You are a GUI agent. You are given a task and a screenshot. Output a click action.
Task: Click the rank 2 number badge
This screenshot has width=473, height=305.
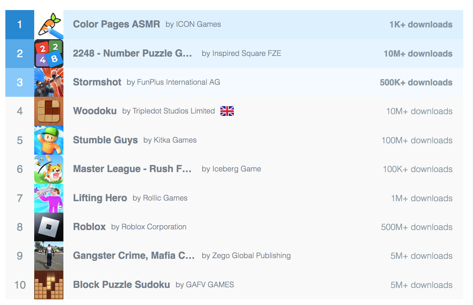(20, 54)
